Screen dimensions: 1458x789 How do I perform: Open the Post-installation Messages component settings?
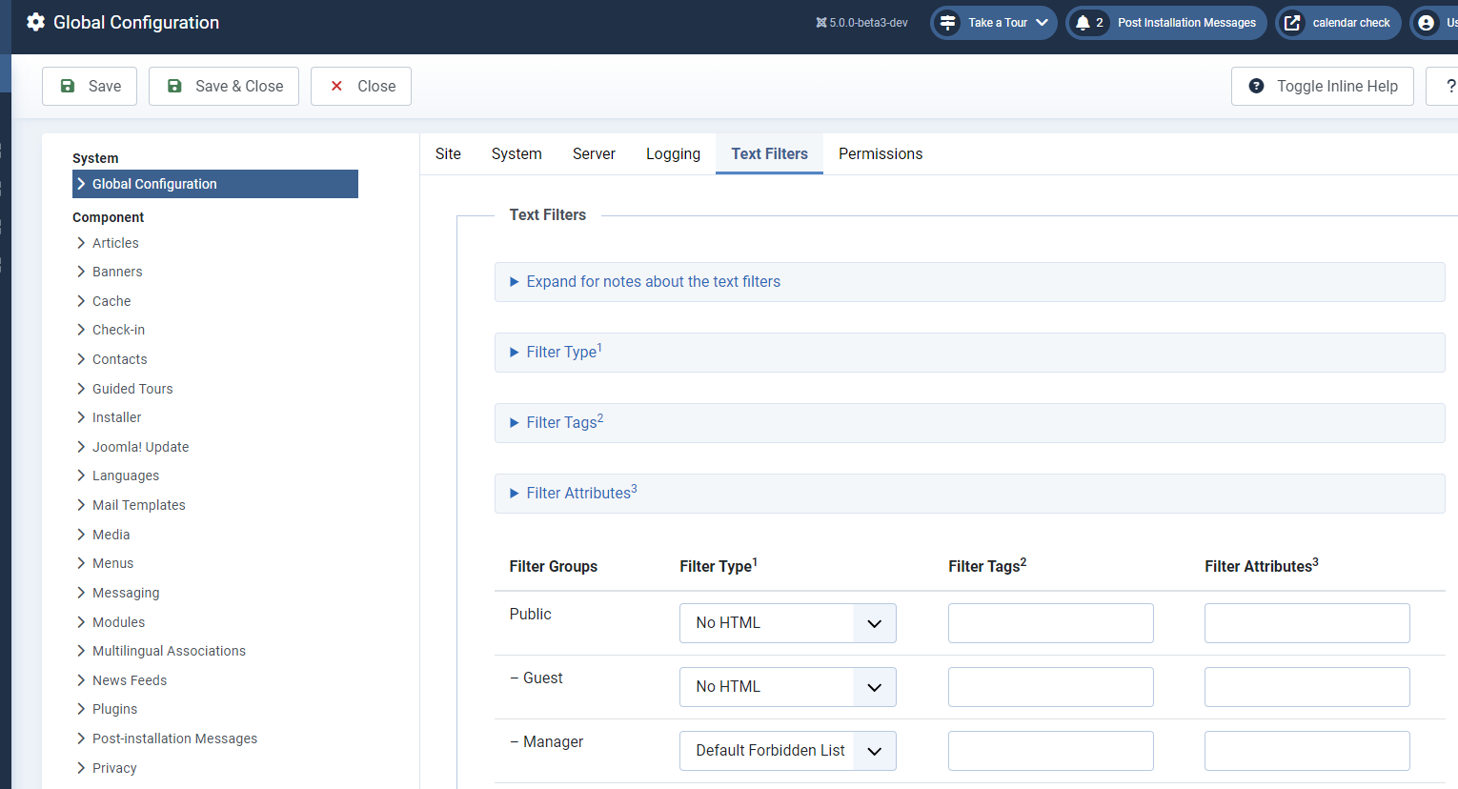pyautogui.click(x=174, y=738)
